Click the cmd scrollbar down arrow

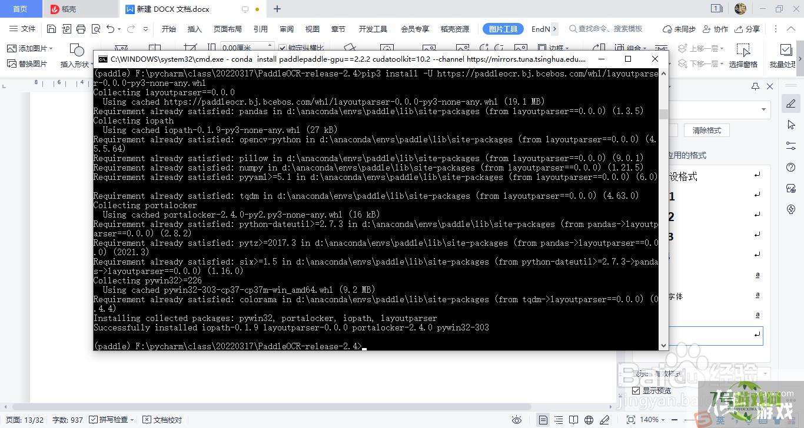coord(663,346)
